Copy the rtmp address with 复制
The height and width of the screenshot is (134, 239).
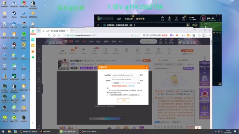click(x=142, y=75)
